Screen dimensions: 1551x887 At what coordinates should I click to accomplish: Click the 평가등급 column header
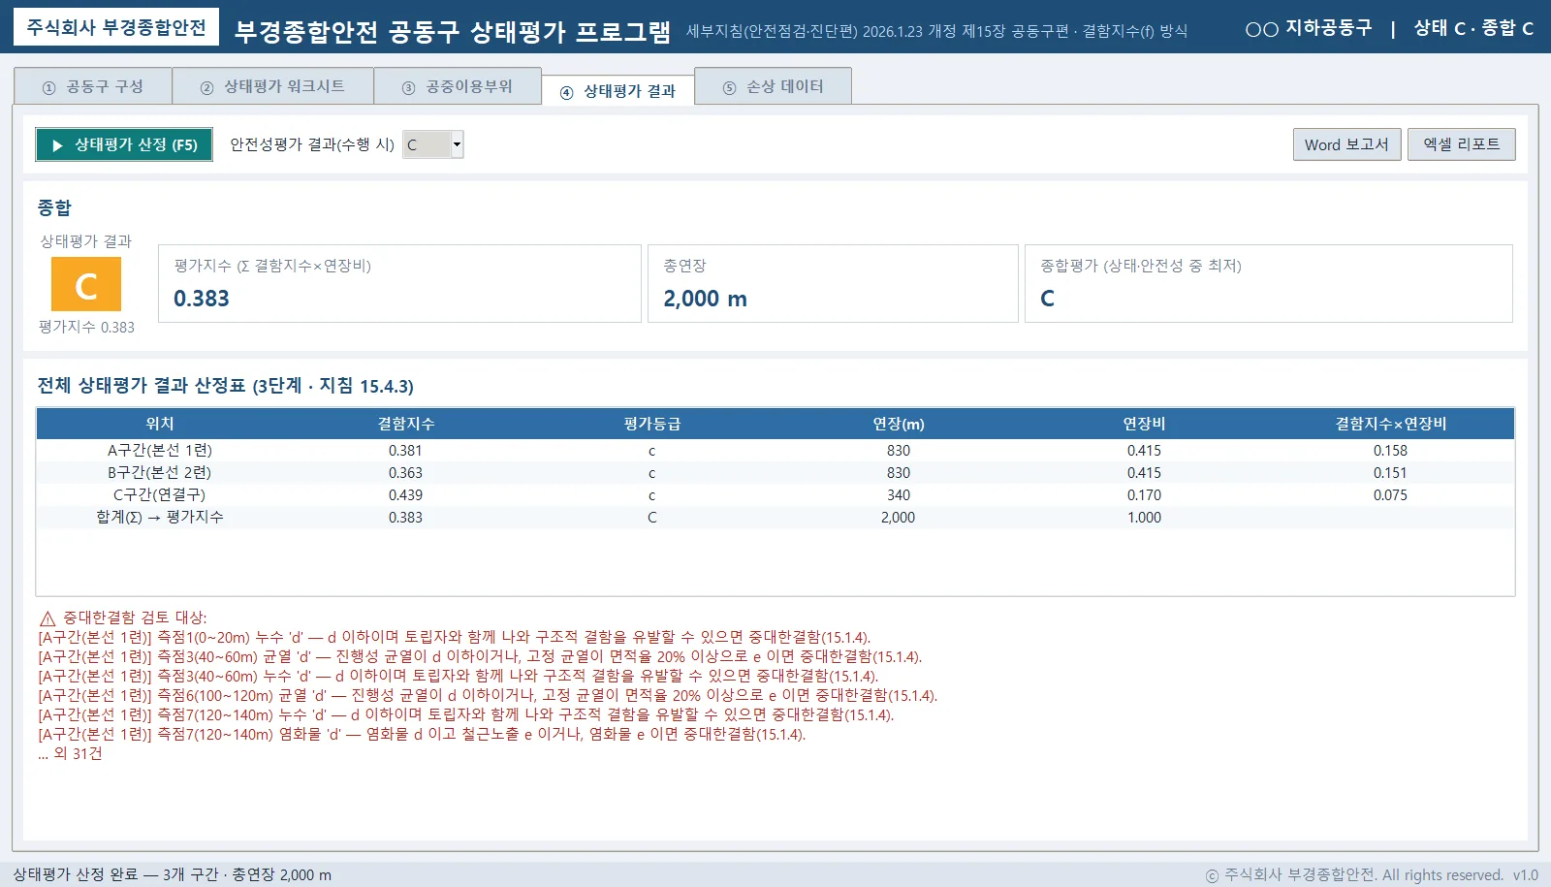651,424
